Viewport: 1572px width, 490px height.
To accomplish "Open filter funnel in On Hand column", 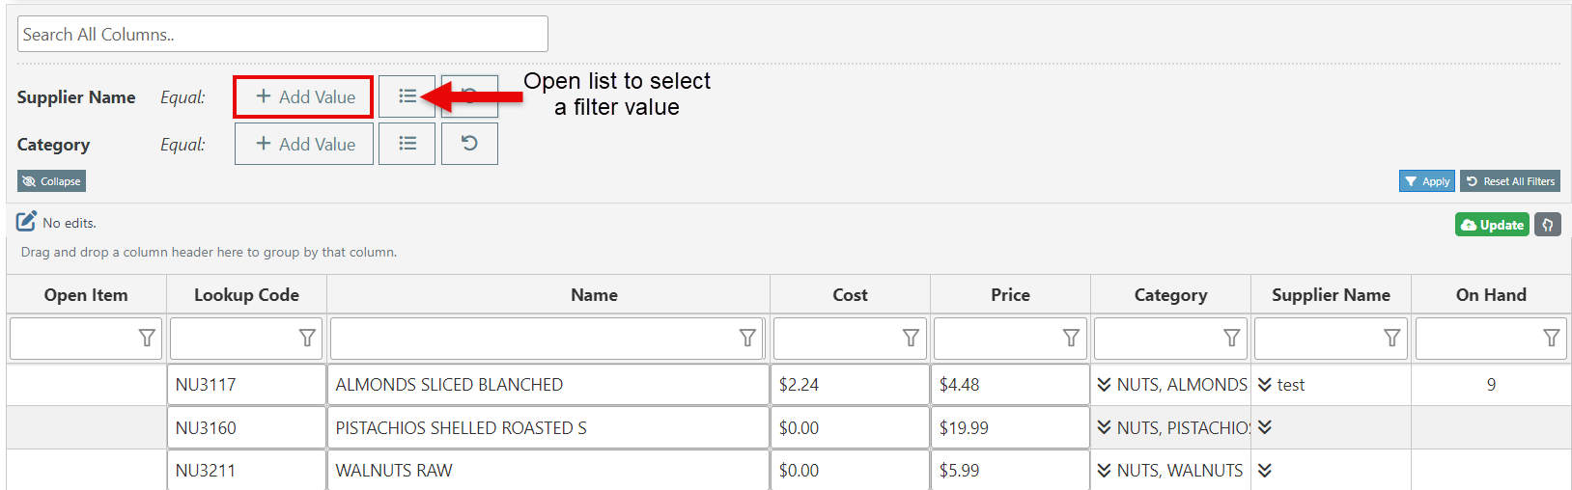I will pos(1552,338).
